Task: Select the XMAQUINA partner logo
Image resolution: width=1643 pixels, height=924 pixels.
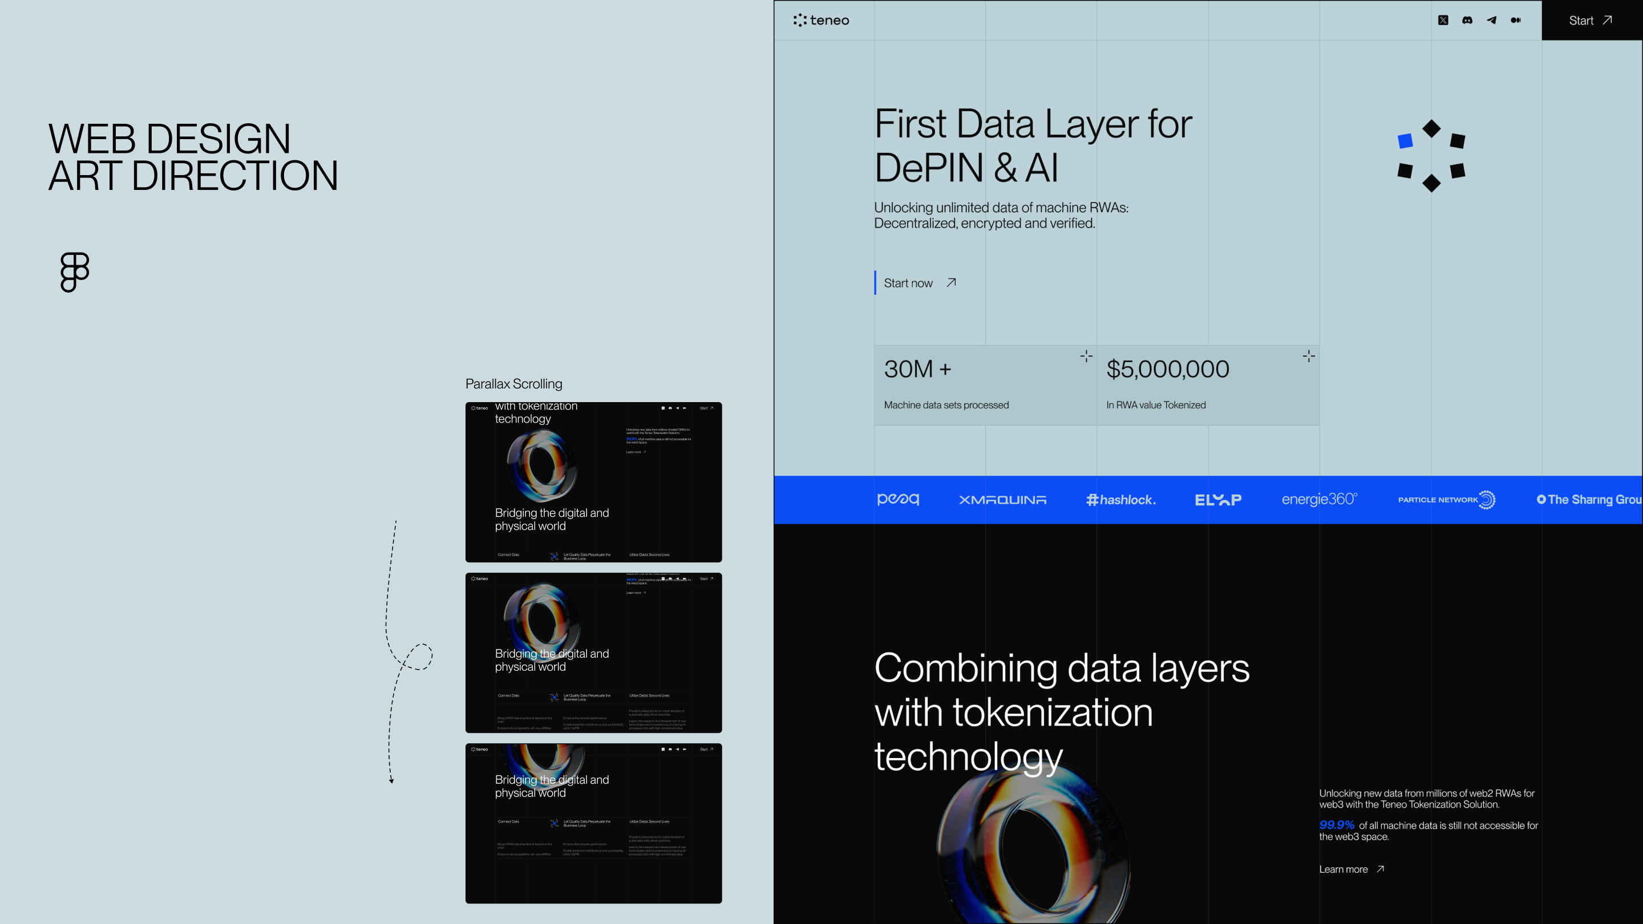Action: pos(1003,500)
